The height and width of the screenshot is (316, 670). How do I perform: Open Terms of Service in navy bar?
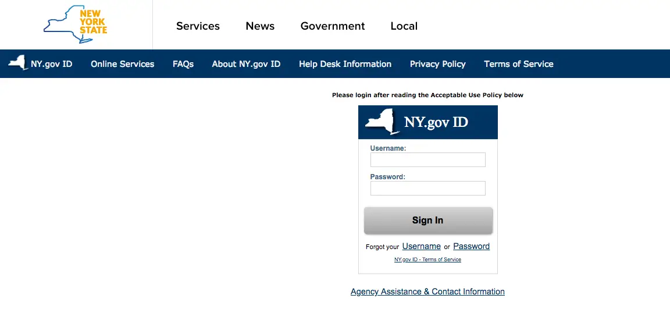(x=519, y=64)
